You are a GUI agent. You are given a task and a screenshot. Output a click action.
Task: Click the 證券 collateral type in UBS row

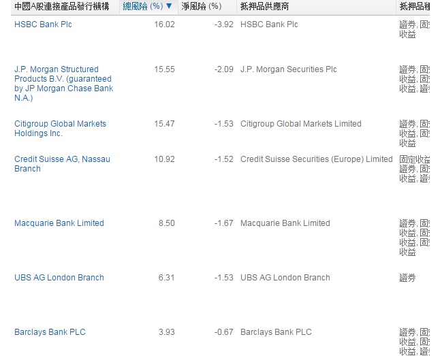[x=407, y=278]
